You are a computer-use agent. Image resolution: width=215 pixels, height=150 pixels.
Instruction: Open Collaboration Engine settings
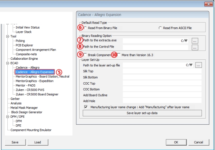24,59
